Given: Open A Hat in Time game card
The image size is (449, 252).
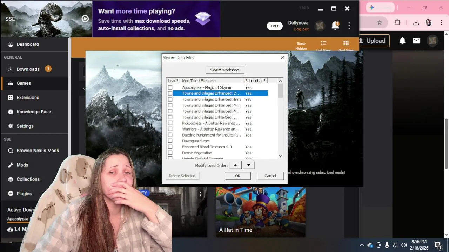Looking at the screenshot, I should (260, 212).
